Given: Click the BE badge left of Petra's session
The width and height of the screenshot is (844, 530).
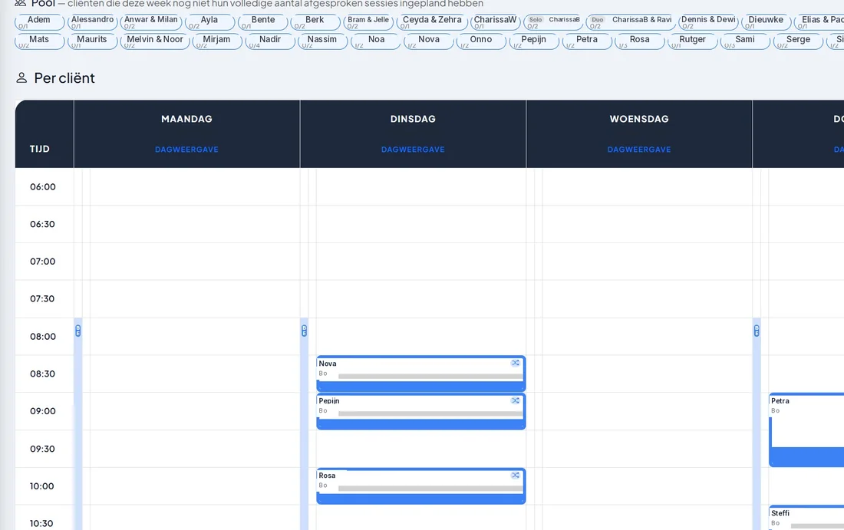Looking at the screenshot, I should (x=757, y=331).
